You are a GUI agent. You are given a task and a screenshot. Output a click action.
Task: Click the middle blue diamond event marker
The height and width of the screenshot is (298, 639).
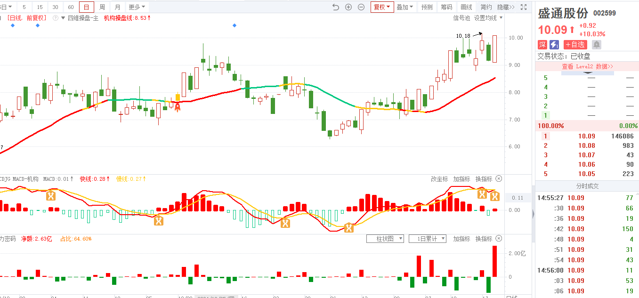point(38,25)
